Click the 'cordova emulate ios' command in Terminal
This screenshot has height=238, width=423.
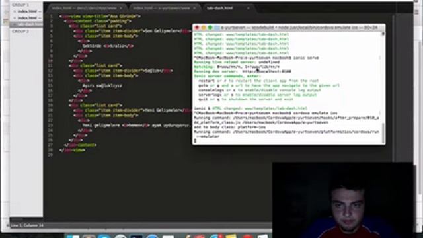pos(315,113)
